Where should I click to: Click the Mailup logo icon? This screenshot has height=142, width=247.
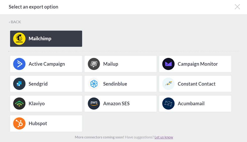[x=94, y=64]
